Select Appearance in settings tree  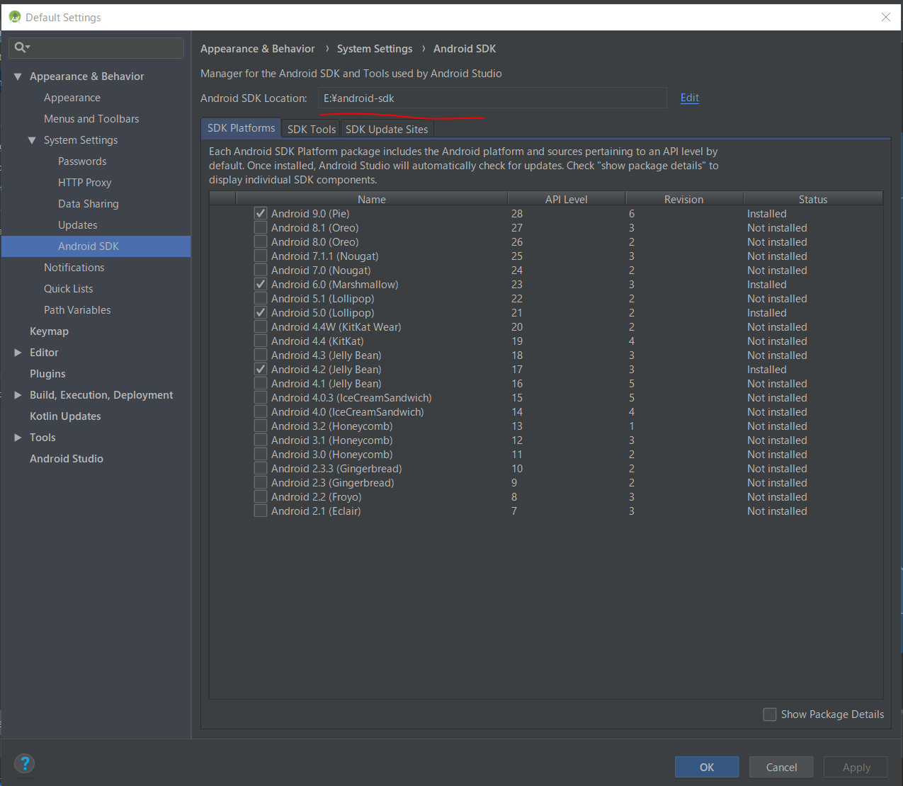[x=72, y=98]
